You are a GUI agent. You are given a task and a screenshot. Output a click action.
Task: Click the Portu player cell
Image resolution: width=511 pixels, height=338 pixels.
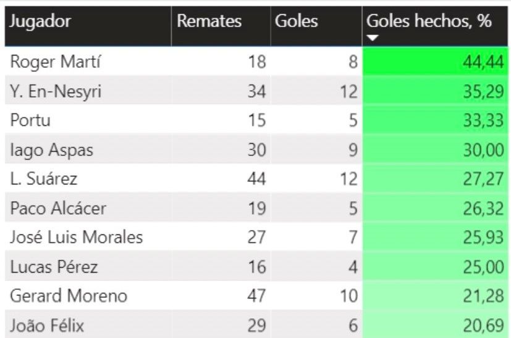(x=31, y=120)
